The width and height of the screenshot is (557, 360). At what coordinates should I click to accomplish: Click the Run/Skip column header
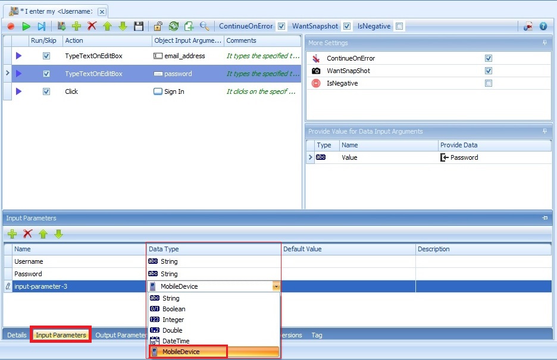pyautogui.click(x=45, y=40)
